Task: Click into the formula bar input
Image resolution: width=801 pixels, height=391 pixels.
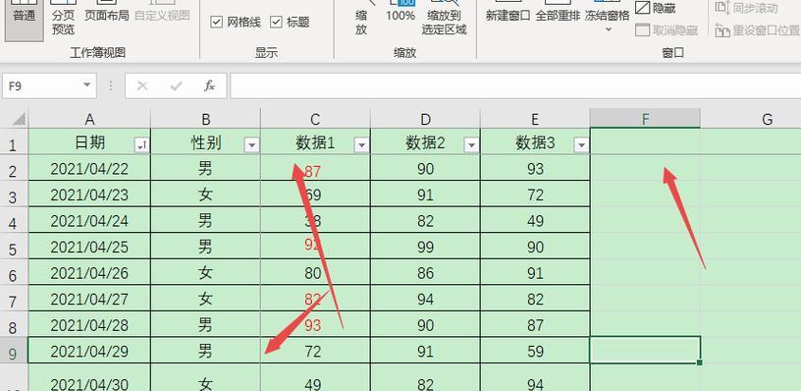Action: point(515,85)
